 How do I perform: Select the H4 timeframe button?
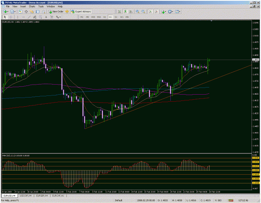[110, 17]
